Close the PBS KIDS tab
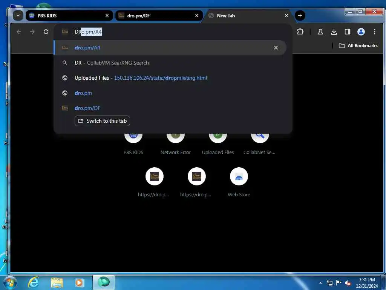The image size is (386, 290). (x=107, y=15)
